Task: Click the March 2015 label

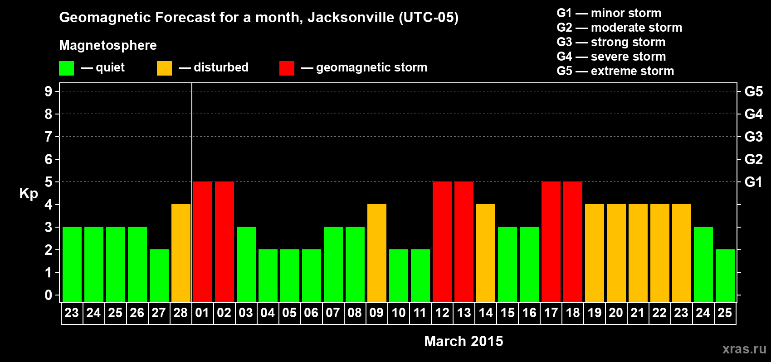Action: (464, 341)
